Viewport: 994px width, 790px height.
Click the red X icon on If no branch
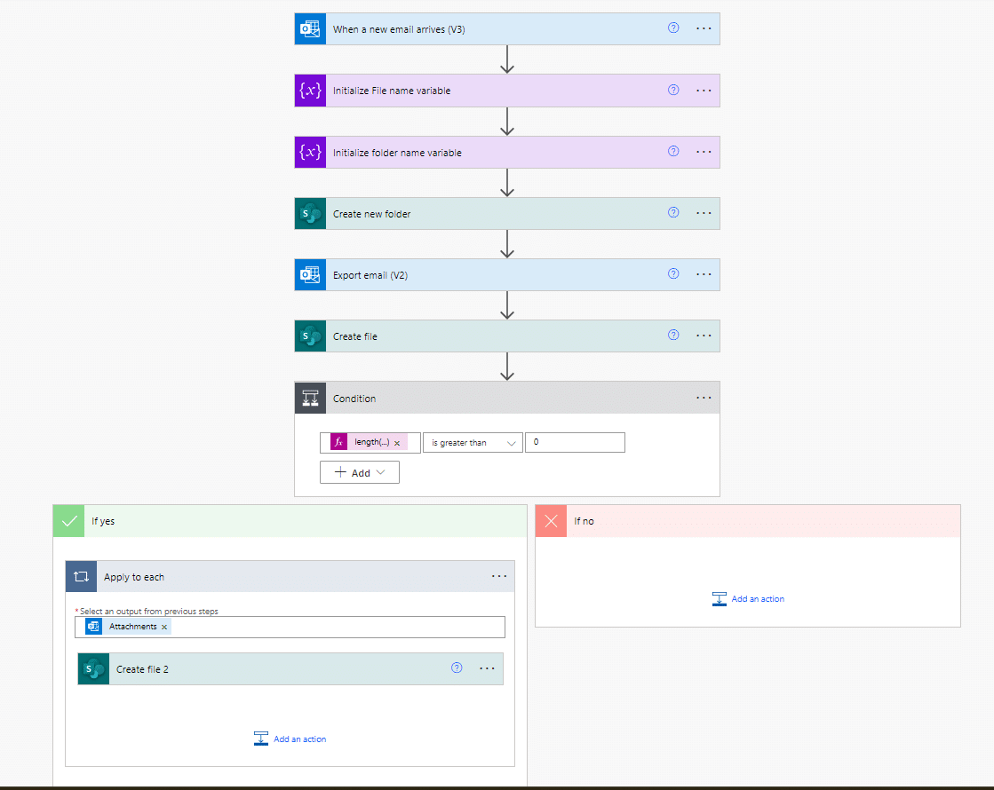551,521
